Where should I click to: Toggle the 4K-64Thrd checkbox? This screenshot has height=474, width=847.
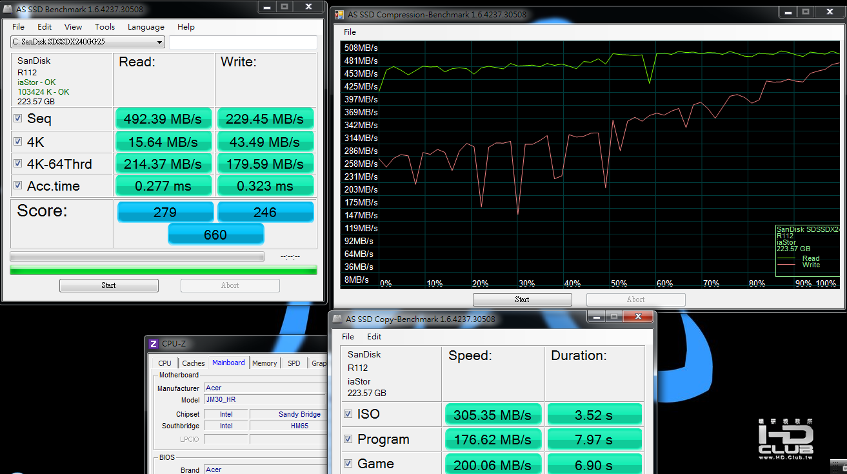[x=18, y=164]
